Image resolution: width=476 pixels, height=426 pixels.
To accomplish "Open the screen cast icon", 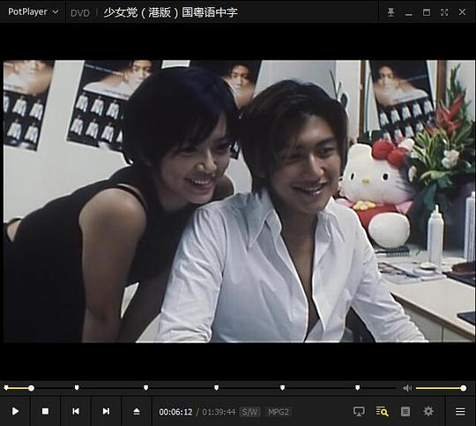I will 359,411.
